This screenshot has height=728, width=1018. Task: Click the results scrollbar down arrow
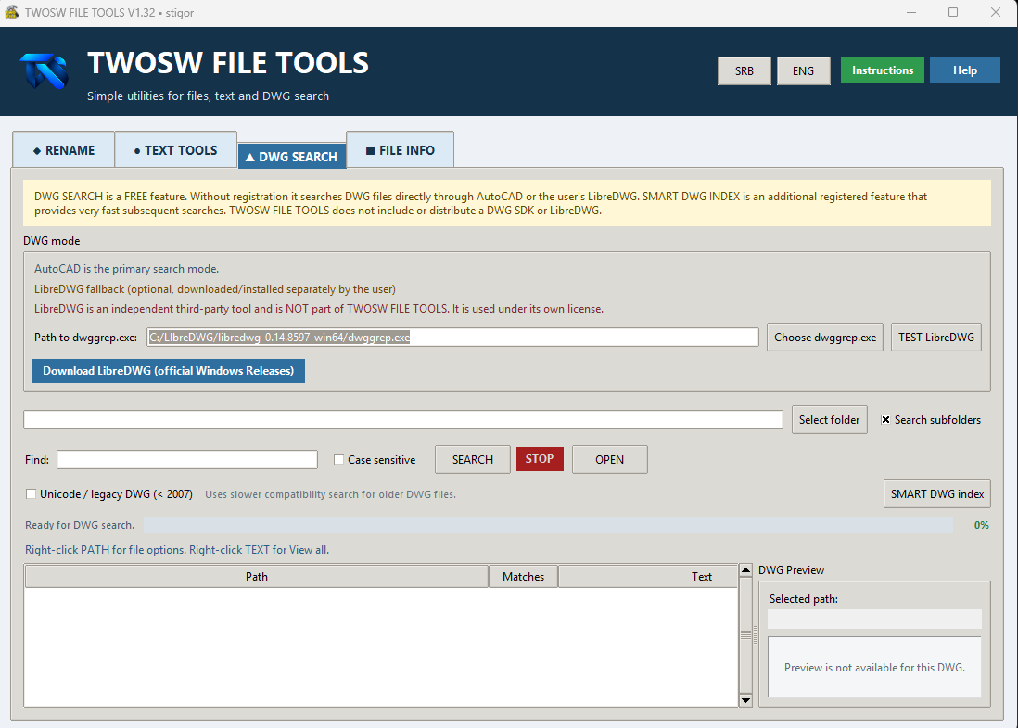745,700
